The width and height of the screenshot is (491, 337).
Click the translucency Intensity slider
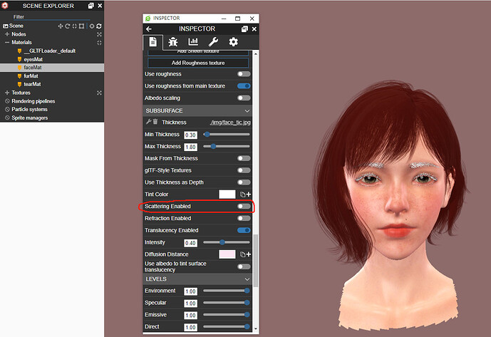pos(227,242)
